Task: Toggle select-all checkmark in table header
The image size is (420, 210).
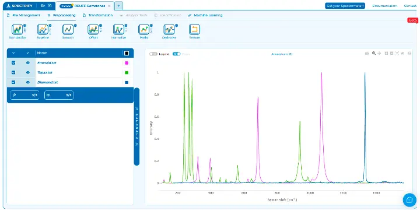Action: [x=13, y=53]
